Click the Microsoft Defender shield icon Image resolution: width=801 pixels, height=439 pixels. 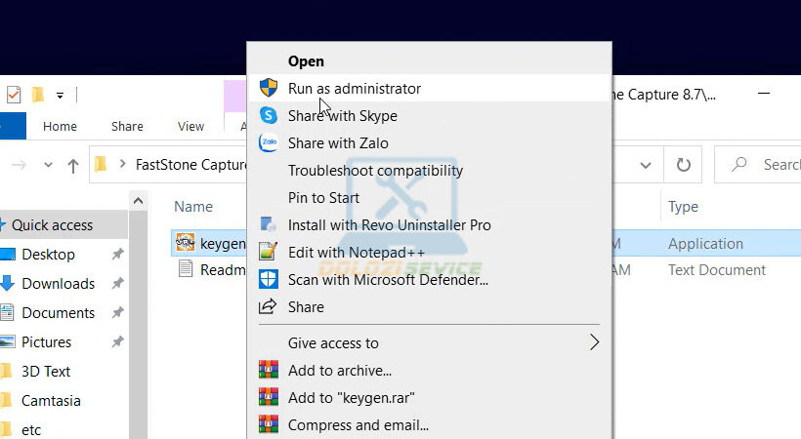tap(268, 280)
